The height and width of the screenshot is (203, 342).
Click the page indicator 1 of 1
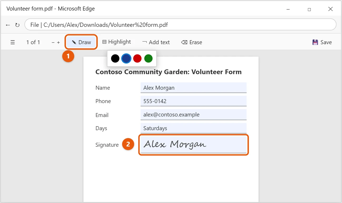tap(33, 42)
